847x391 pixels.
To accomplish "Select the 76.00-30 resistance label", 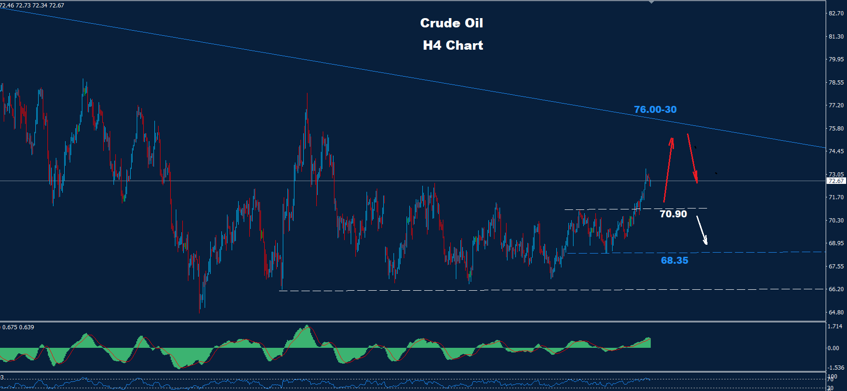I will 655,110.
